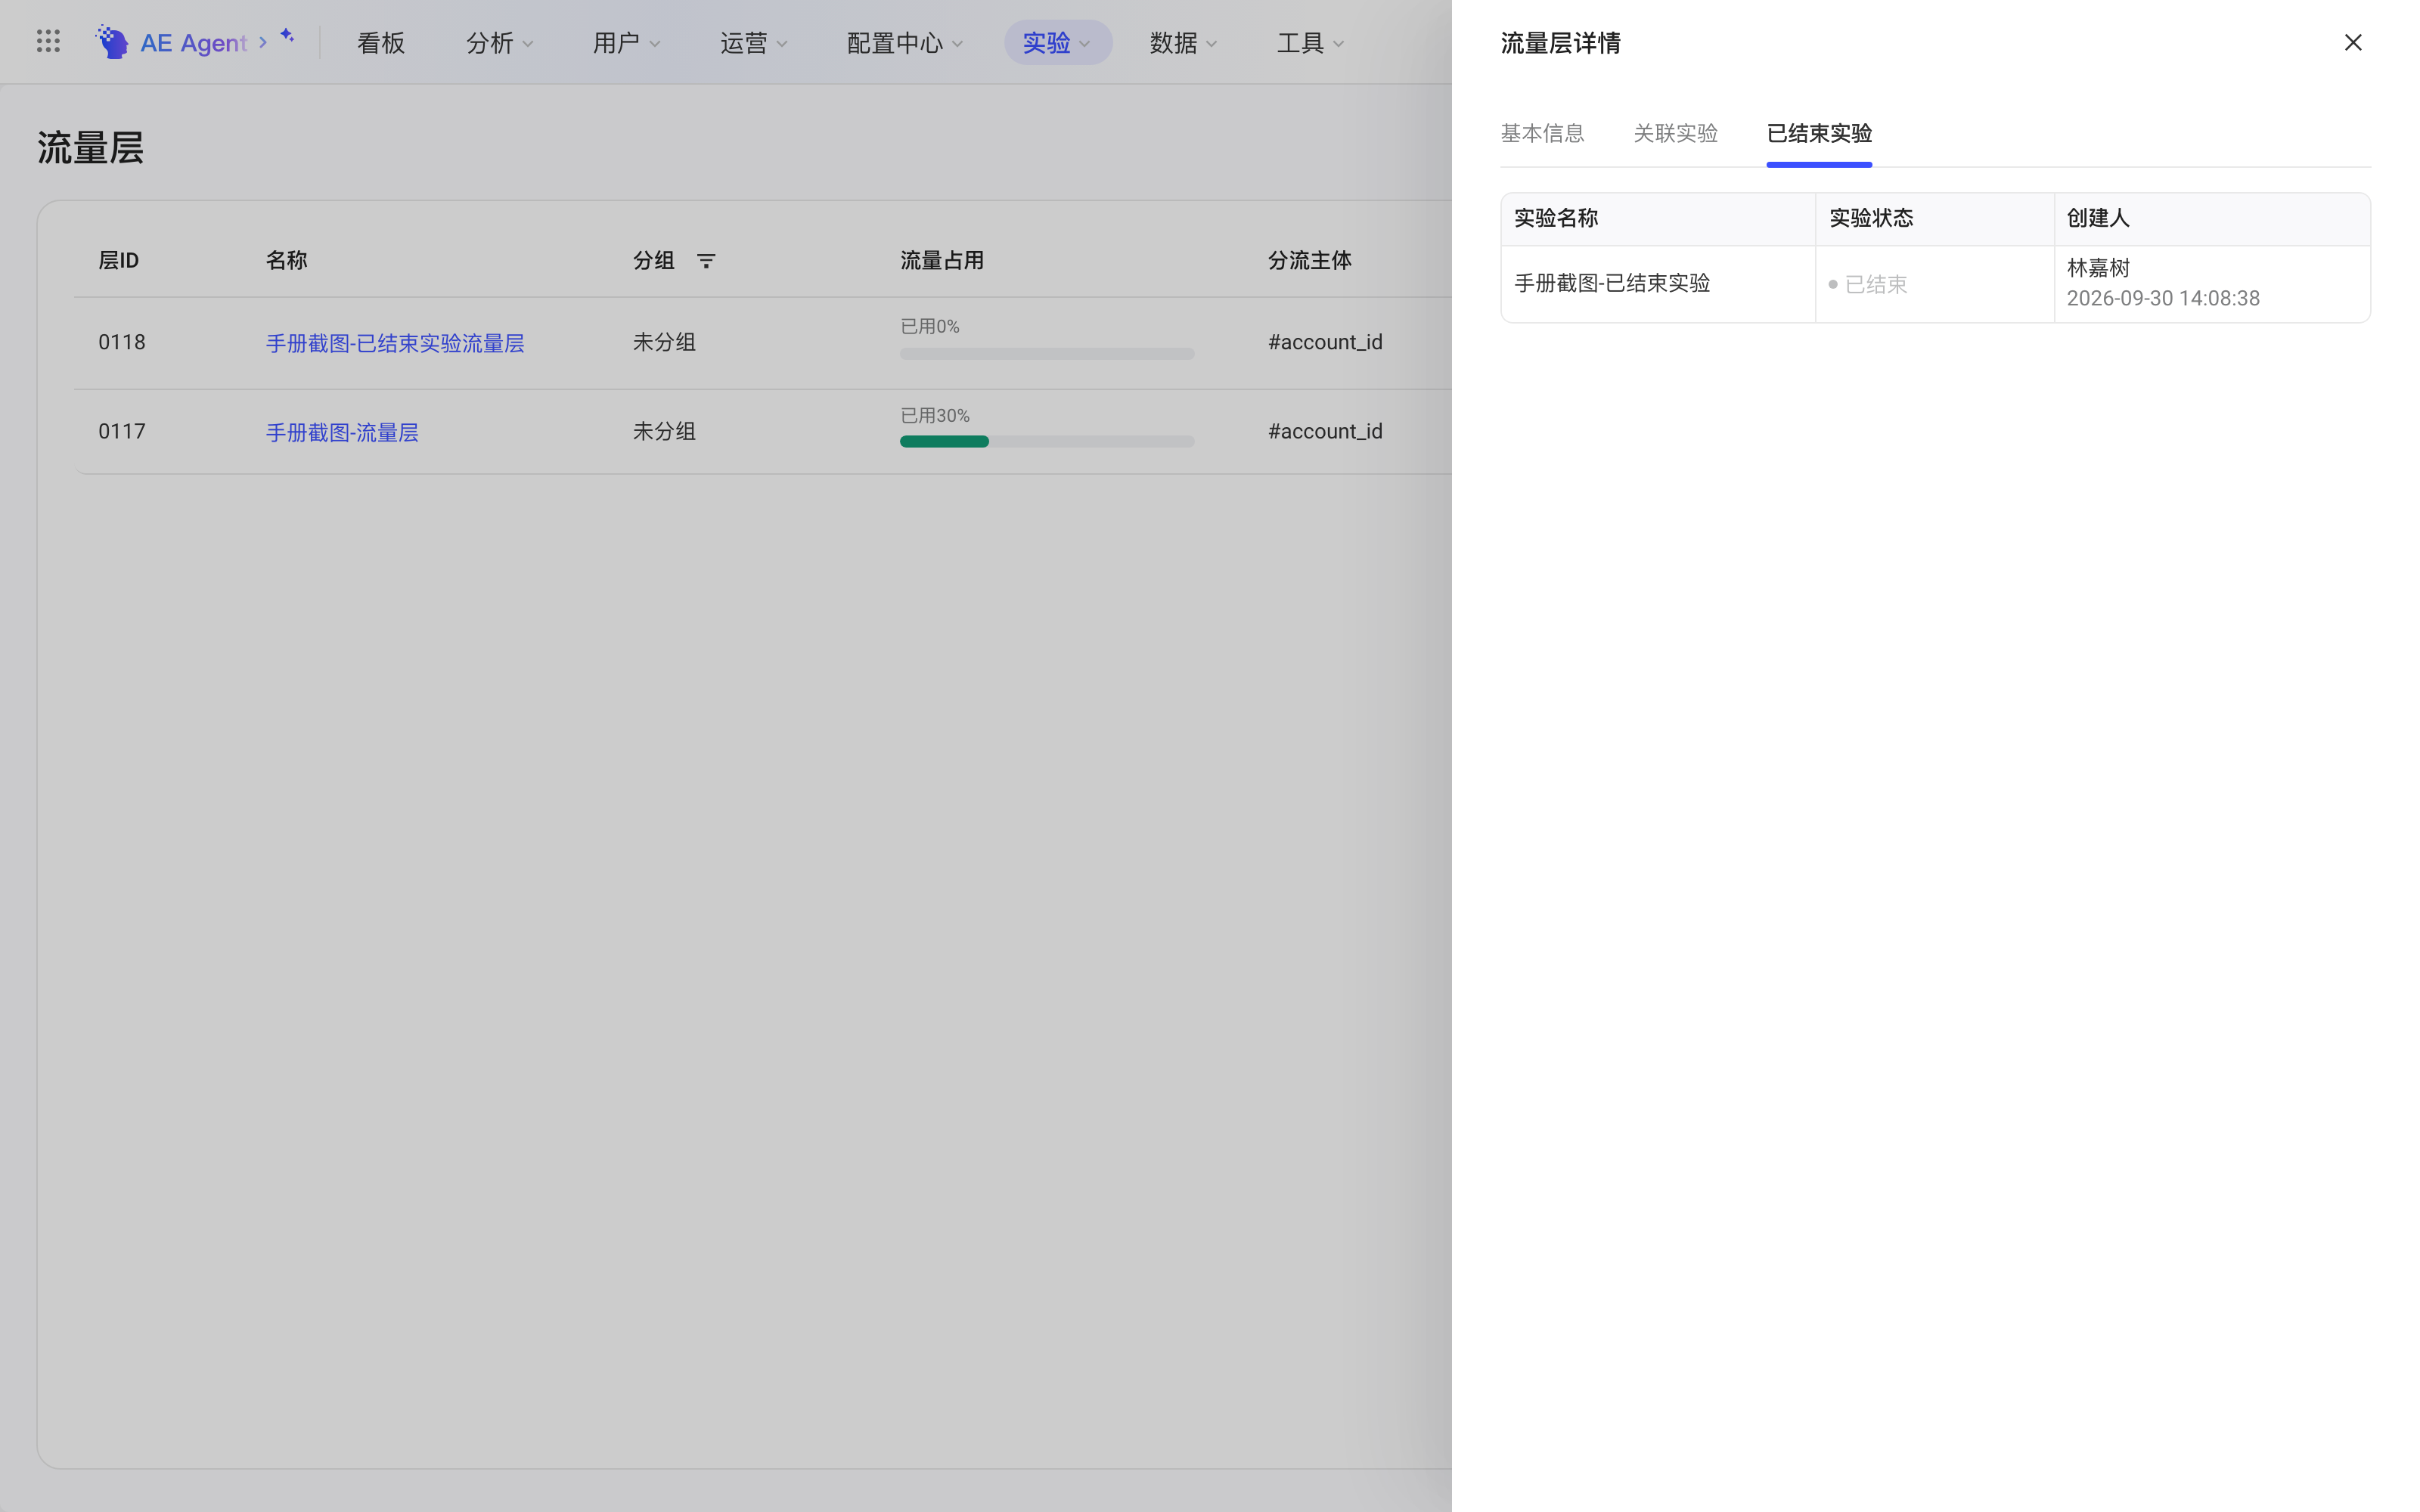Click the creator name 林嘉树
The height and width of the screenshot is (1512, 2420).
point(2098,268)
